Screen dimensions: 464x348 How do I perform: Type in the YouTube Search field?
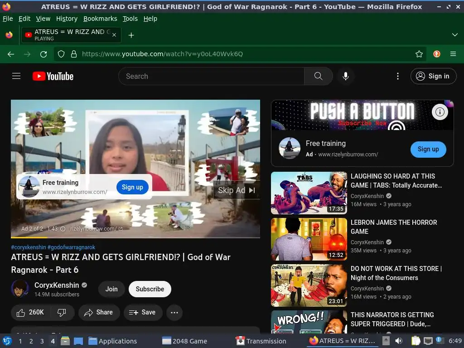pyautogui.click(x=212, y=76)
